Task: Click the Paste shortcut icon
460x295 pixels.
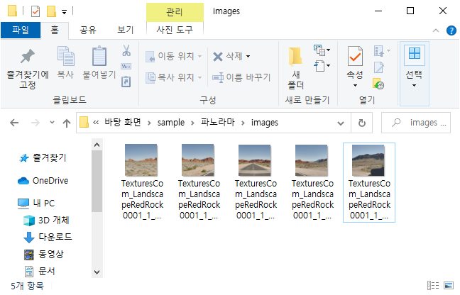Action: (x=126, y=82)
